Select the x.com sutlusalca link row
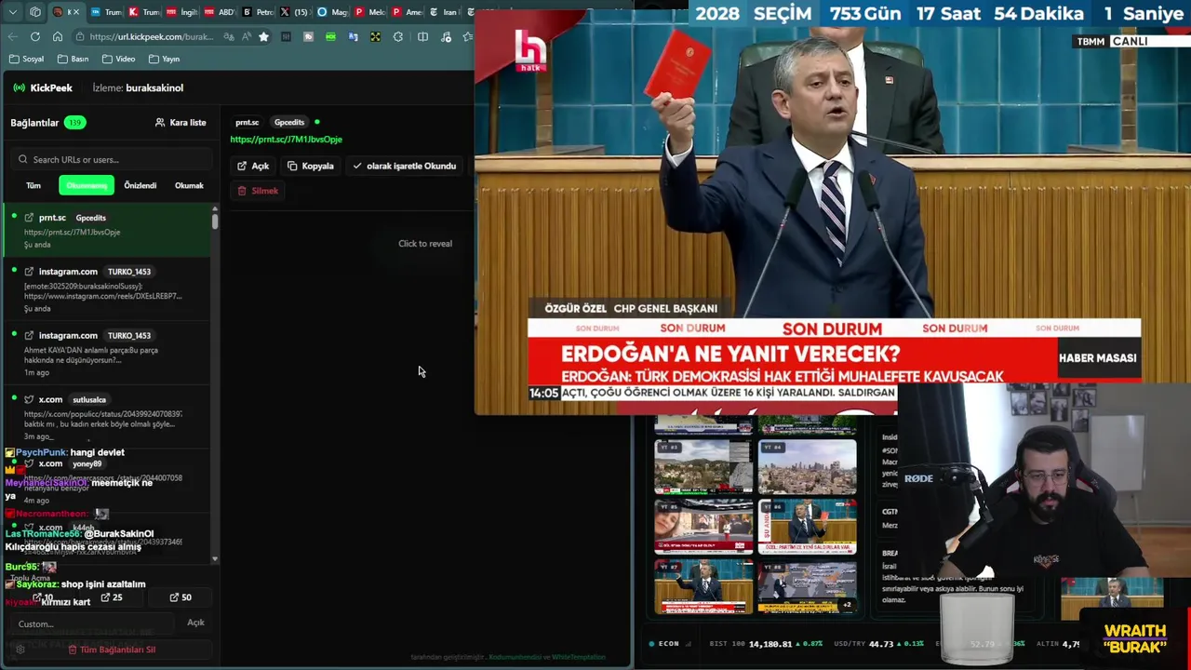 [108, 417]
